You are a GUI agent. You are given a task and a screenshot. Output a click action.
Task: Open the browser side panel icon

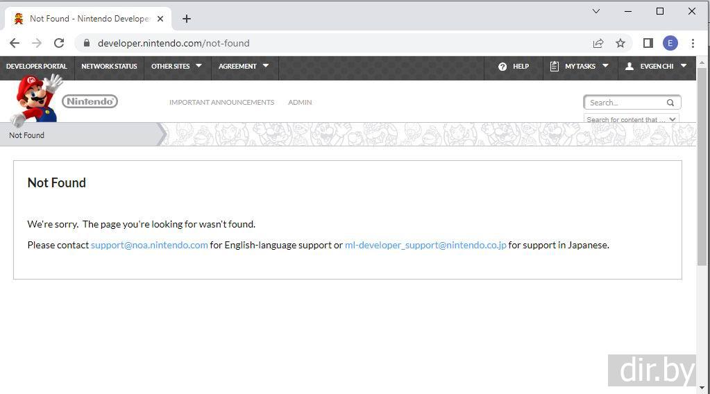[x=648, y=43]
